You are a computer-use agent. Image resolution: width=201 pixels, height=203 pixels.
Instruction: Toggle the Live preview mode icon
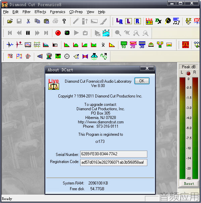click(149, 21)
